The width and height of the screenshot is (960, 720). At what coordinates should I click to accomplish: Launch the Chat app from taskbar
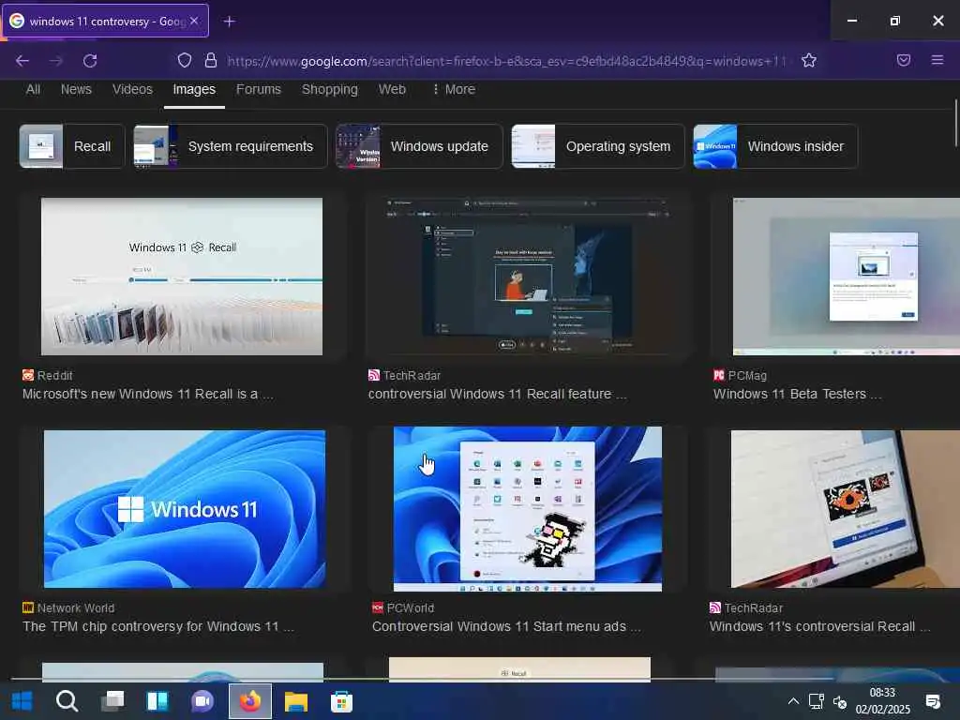(x=202, y=701)
